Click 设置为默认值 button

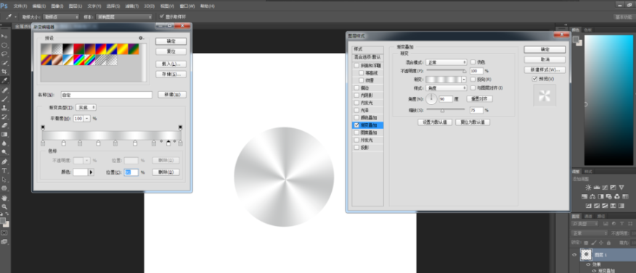click(x=435, y=122)
